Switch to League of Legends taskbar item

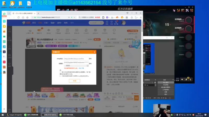[14, 115]
